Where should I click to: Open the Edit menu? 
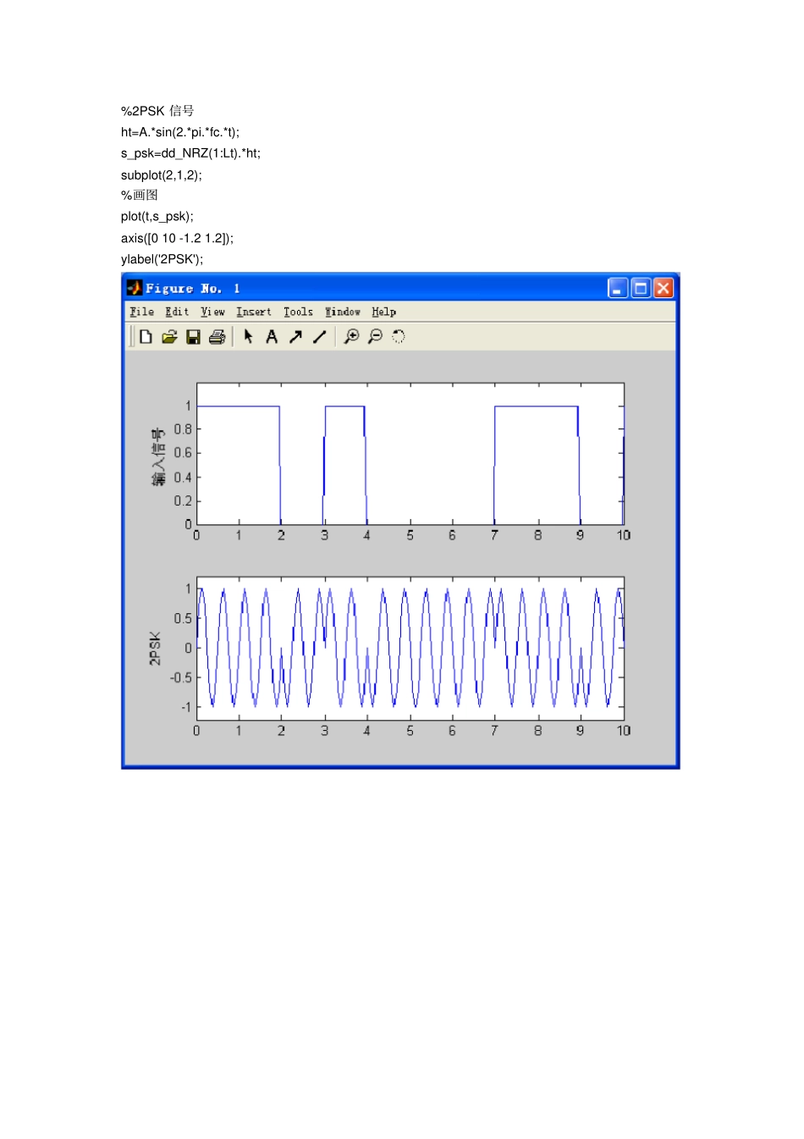[x=177, y=312]
